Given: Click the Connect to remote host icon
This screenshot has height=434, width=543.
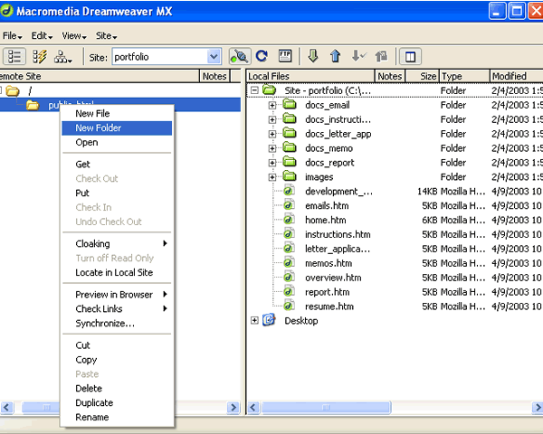Looking at the screenshot, I should pyautogui.click(x=240, y=56).
